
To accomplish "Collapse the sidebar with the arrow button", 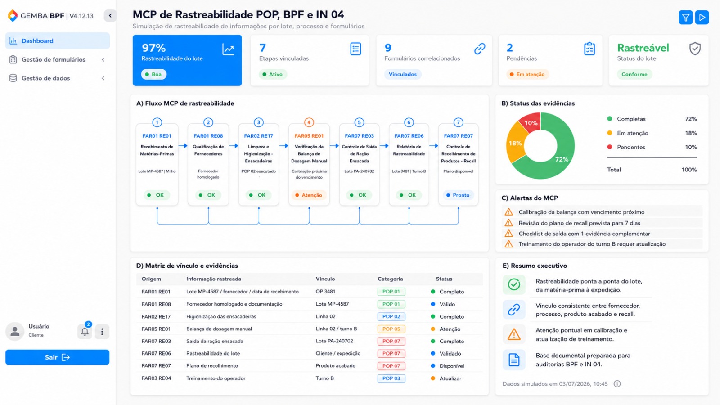I will 110,16.
